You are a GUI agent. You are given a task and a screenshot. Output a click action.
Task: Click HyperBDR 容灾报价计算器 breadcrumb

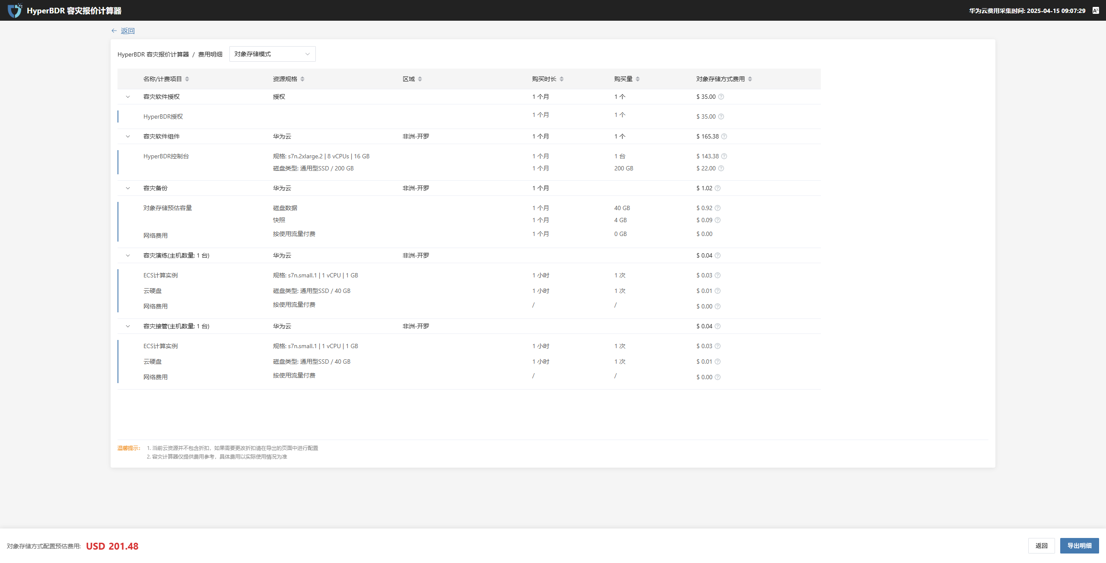[153, 54]
